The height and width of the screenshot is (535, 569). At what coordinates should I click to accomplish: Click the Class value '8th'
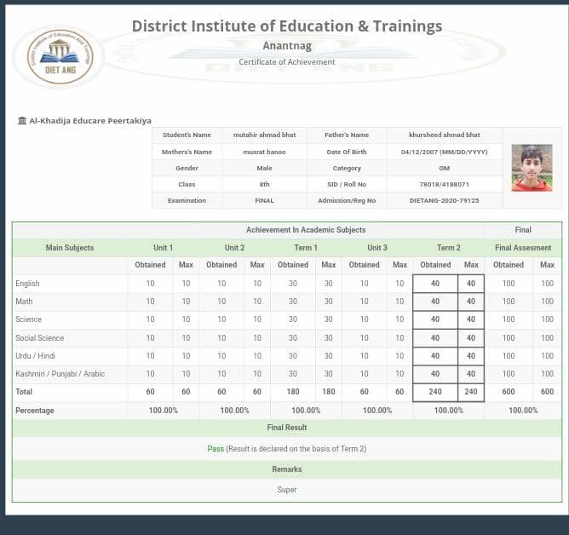[x=264, y=184]
